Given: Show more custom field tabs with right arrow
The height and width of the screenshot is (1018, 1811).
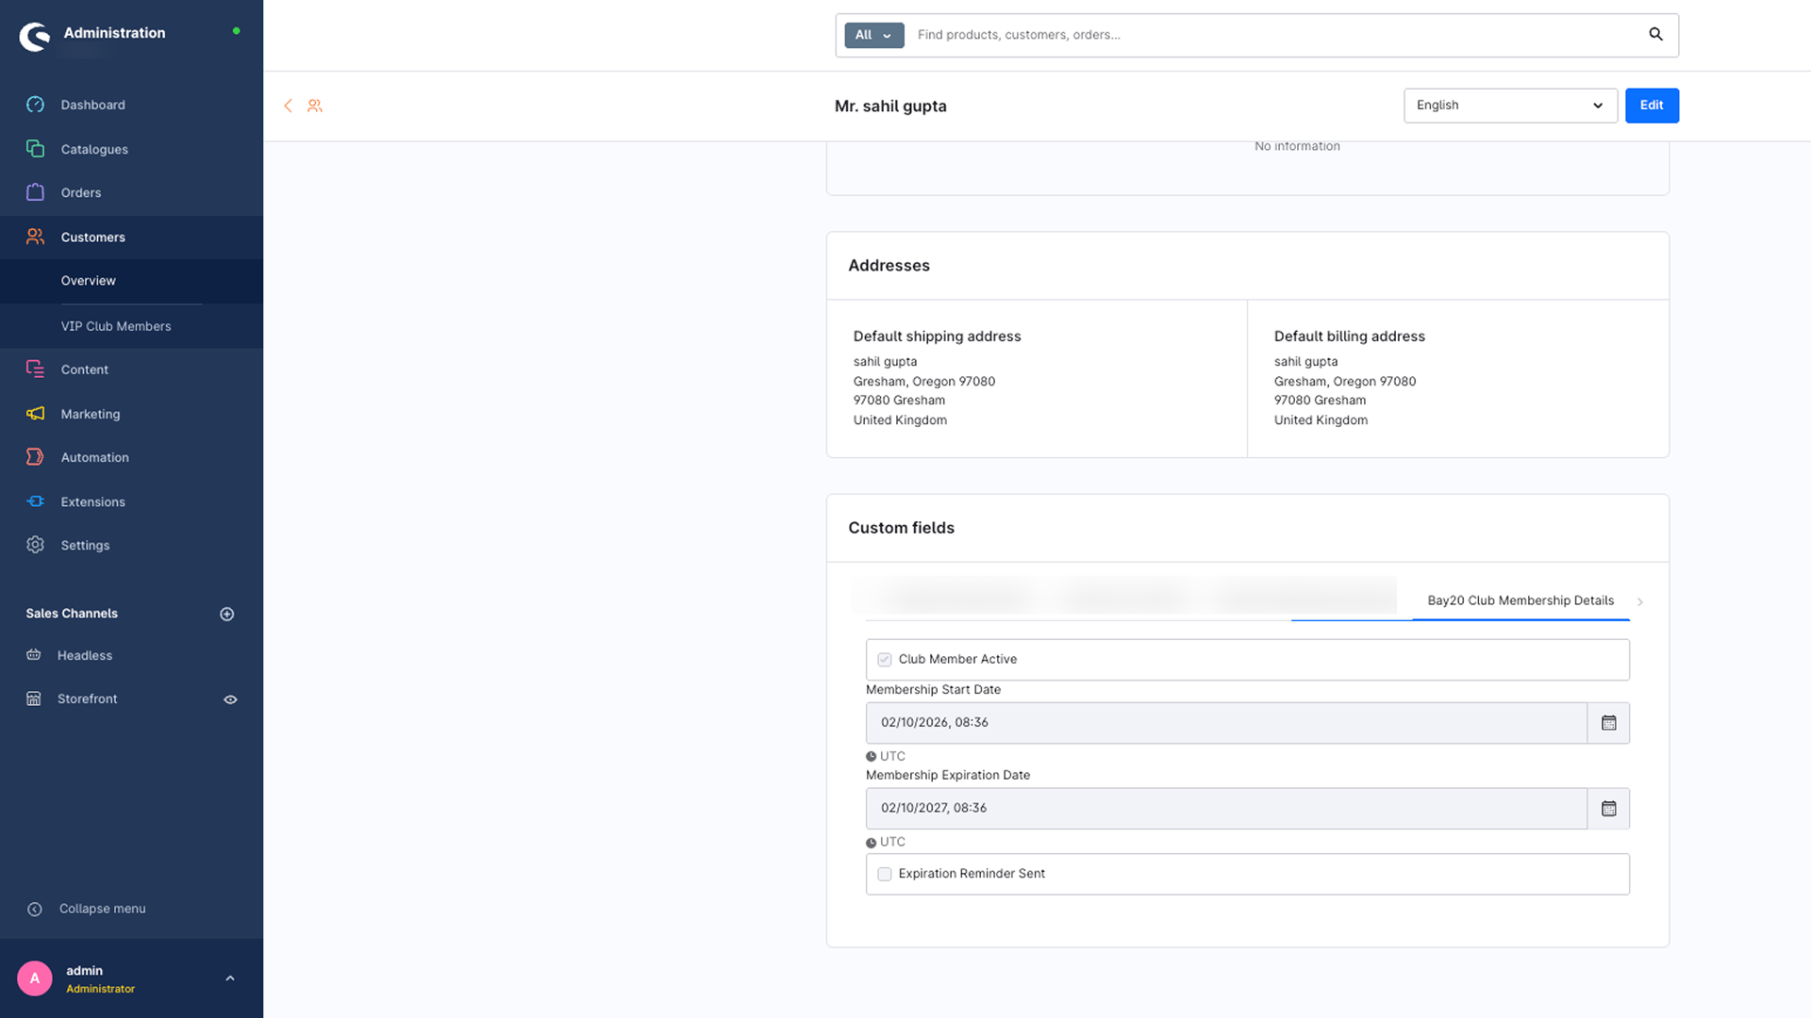Looking at the screenshot, I should pos(1640,601).
